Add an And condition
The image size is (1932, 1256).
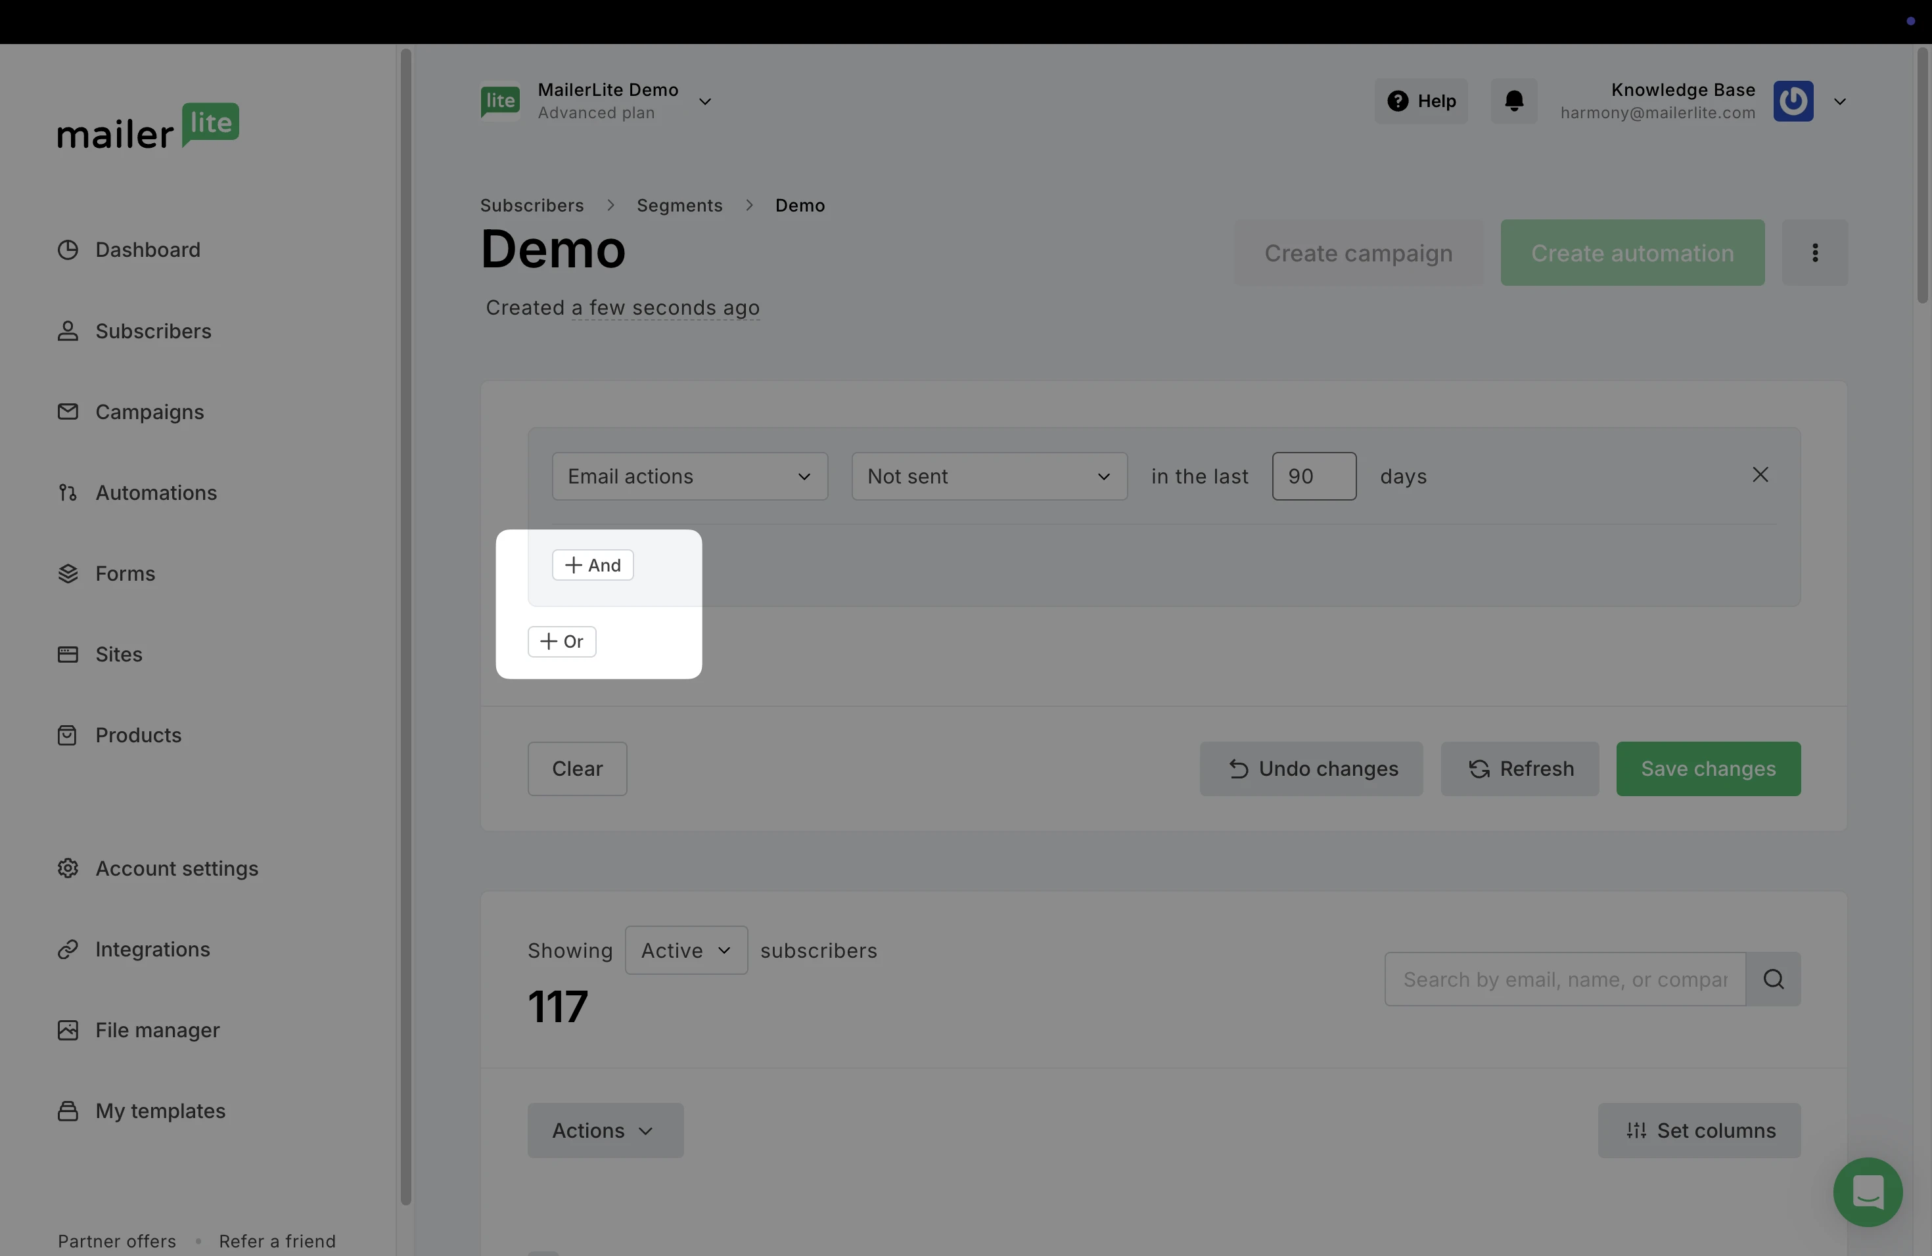click(593, 566)
